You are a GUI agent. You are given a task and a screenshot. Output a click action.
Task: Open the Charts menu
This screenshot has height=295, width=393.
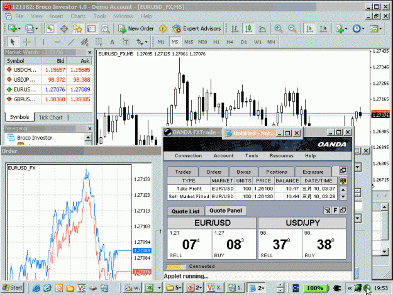(78, 16)
